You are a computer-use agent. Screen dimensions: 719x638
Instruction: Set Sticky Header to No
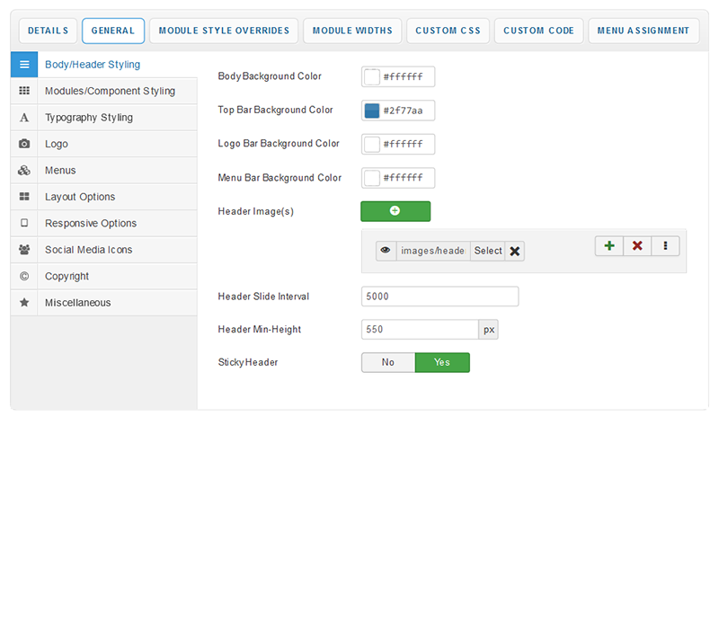click(388, 362)
